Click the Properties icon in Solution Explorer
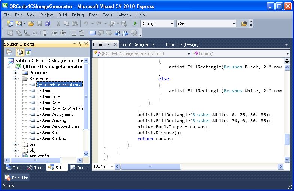This screenshot has height=191, width=294. [9, 53]
